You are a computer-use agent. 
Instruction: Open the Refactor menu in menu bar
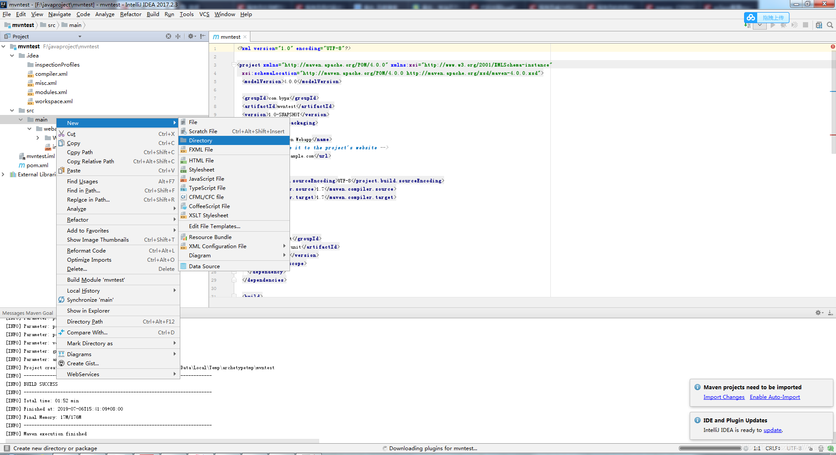click(x=131, y=14)
